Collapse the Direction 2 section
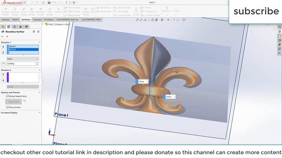Screen dimensions: 282x158 [x=39, y=70]
